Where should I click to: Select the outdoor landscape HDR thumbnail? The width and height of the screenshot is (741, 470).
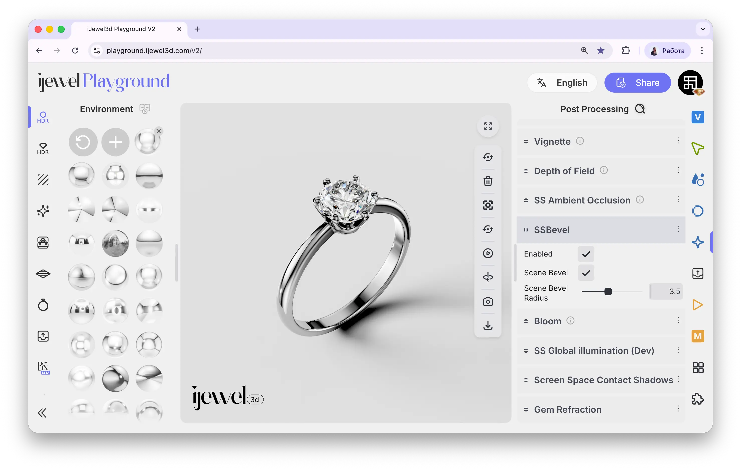[115, 243]
